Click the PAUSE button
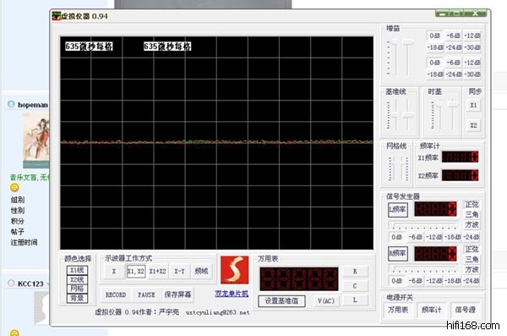 point(146,295)
